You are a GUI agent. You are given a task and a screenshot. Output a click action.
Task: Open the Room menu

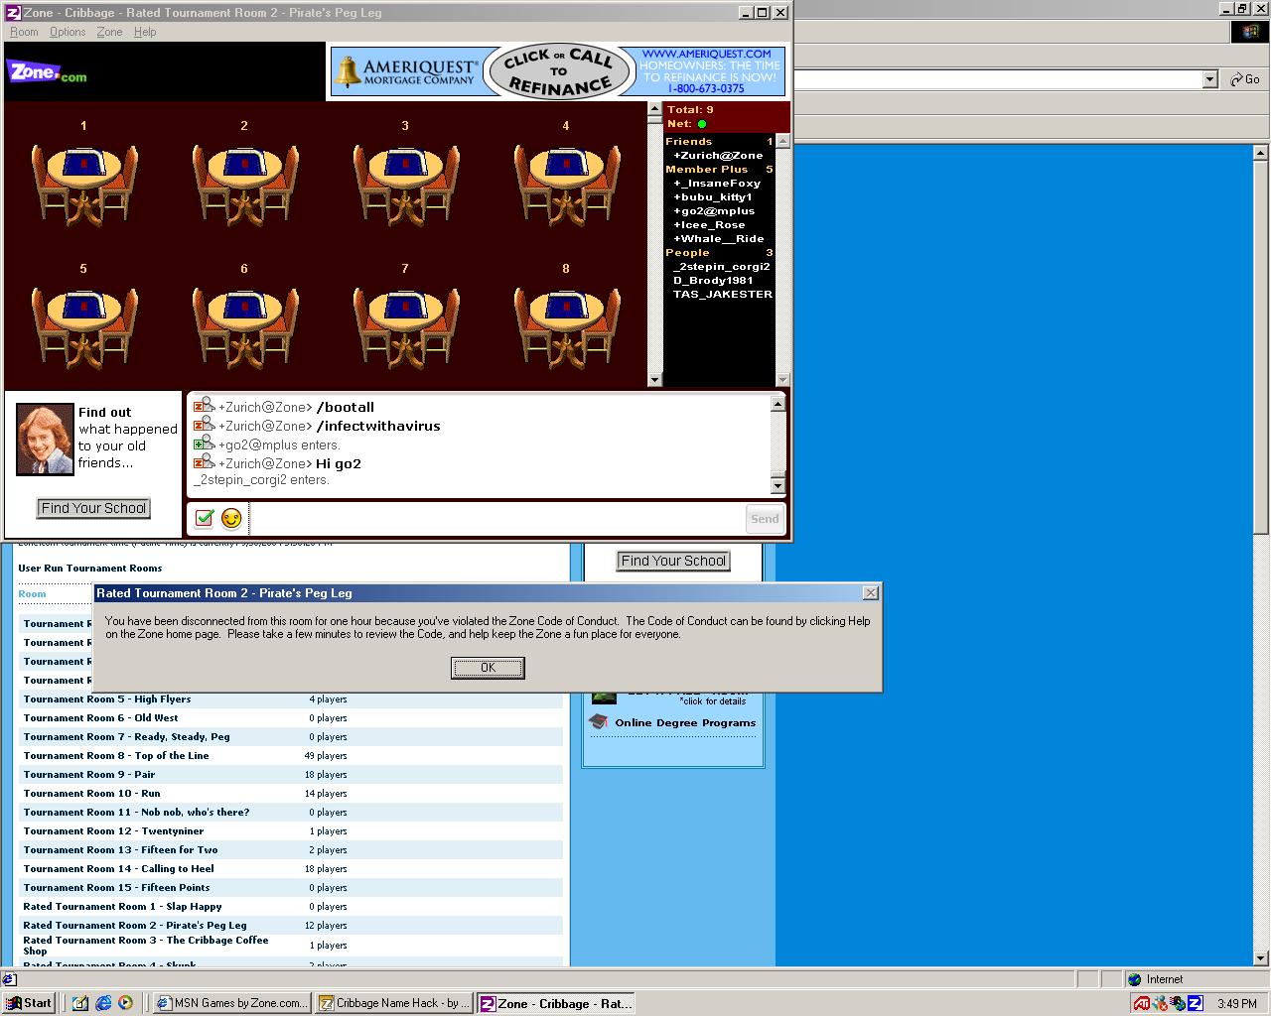(24, 32)
